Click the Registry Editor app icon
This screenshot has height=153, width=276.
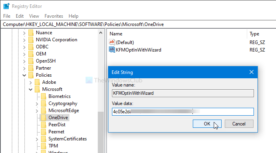[6, 6]
